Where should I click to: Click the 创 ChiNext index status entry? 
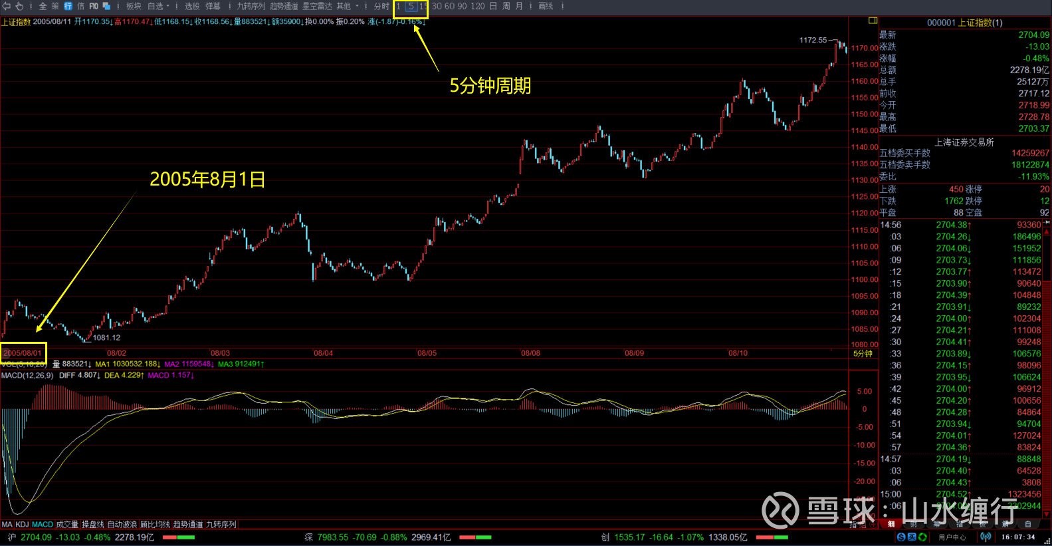(674, 537)
